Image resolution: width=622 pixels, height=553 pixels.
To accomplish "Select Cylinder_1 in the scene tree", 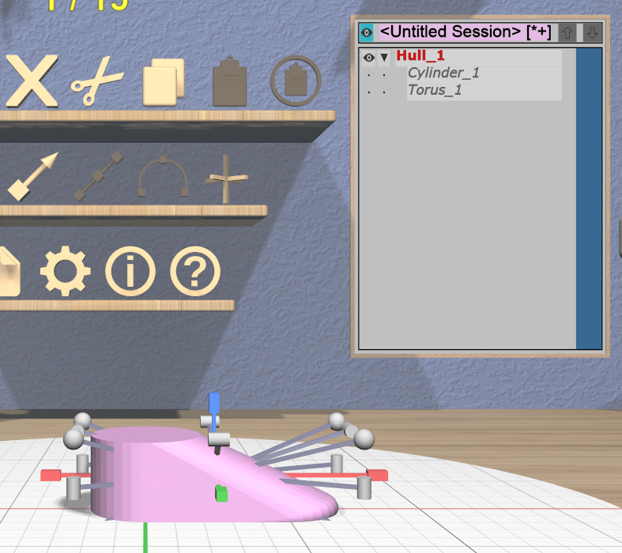I will (x=443, y=73).
